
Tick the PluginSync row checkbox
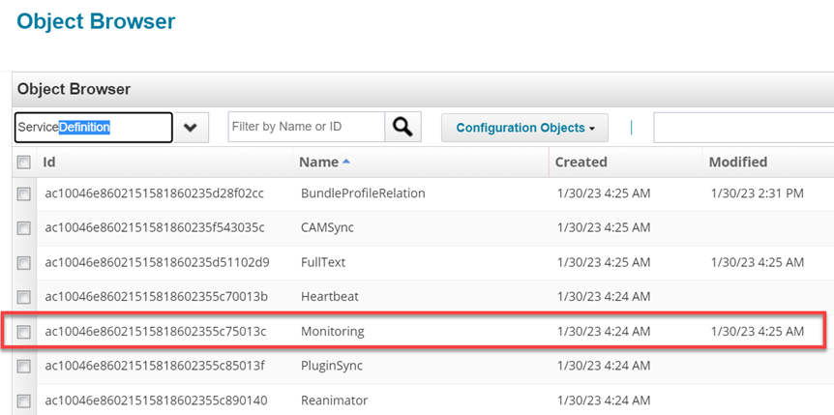[x=24, y=367]
